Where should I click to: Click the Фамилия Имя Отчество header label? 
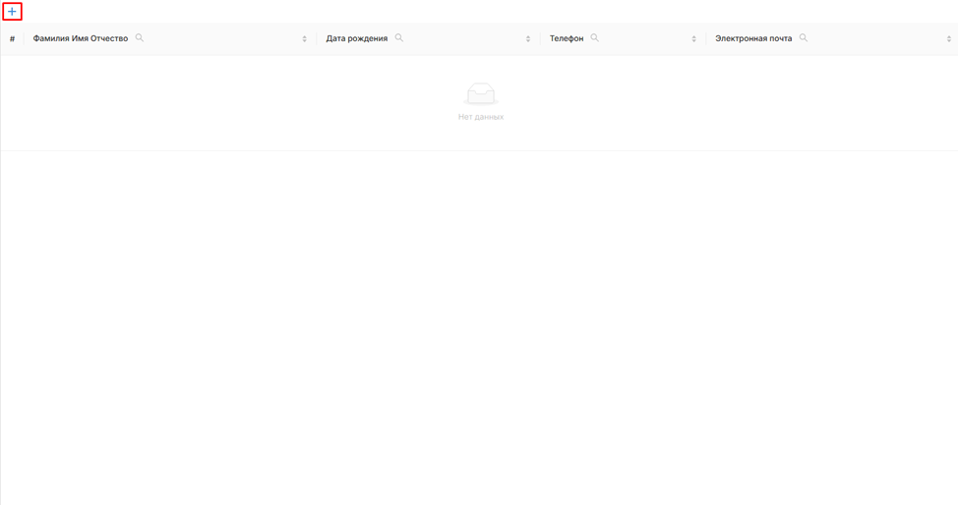[x=81, y=38]
